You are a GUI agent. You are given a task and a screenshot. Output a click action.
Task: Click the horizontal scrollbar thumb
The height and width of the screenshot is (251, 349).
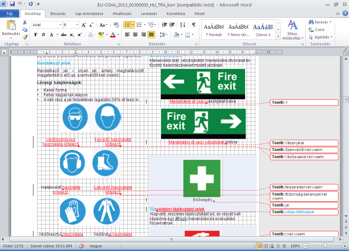(x=171, y=239)
